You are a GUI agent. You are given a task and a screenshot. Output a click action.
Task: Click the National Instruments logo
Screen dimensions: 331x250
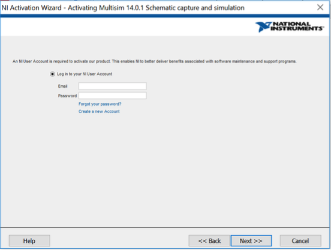[x=290, y=27]
